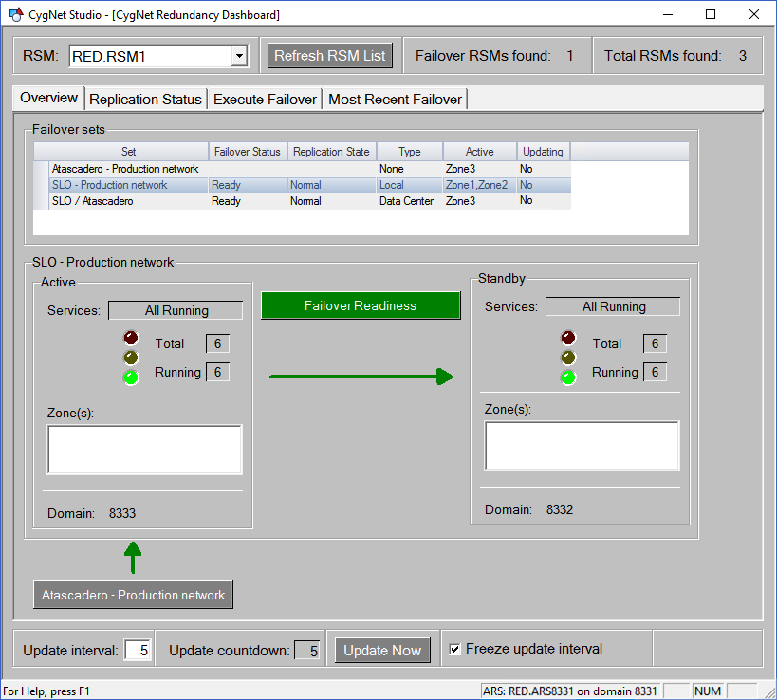Image resolution: width=777 pixels, height=700 pixels.
Task: Click the yellow status light in Standby panel
Action: [x=568, y=358]
